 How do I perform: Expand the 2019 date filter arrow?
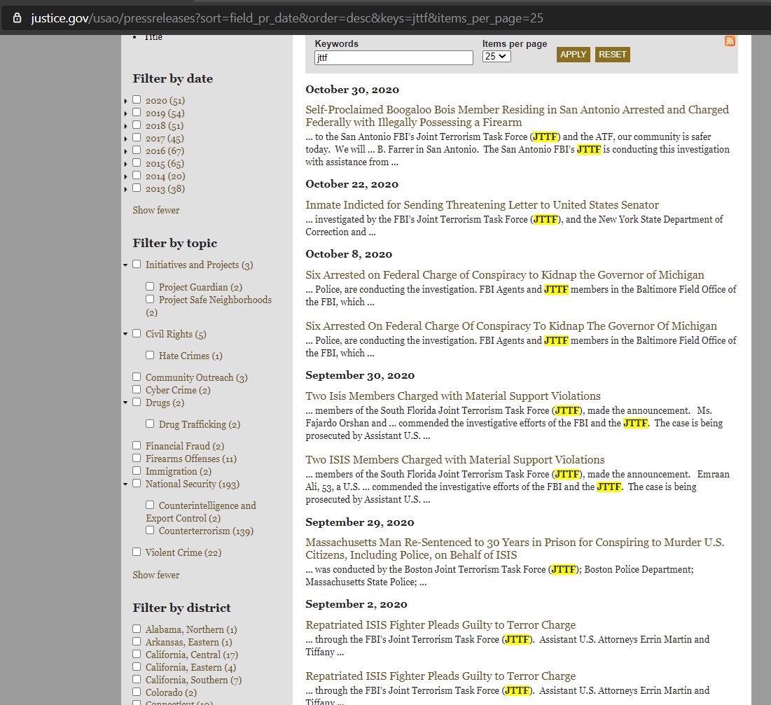(x=126, y=113)
